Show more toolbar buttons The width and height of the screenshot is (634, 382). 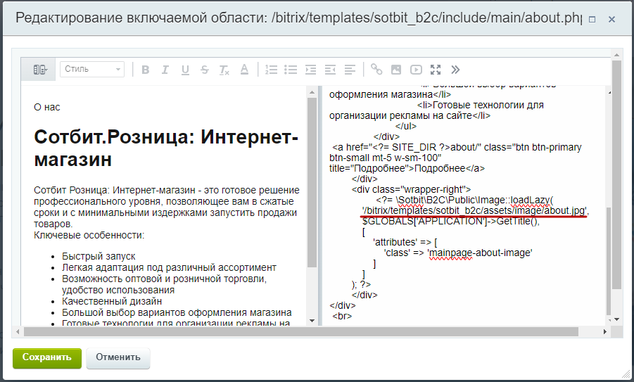tap(455, 70)
